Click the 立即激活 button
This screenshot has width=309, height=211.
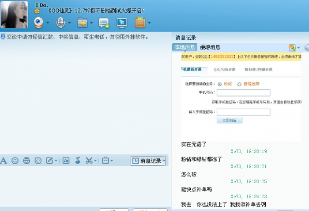click(x=230, y=120)
